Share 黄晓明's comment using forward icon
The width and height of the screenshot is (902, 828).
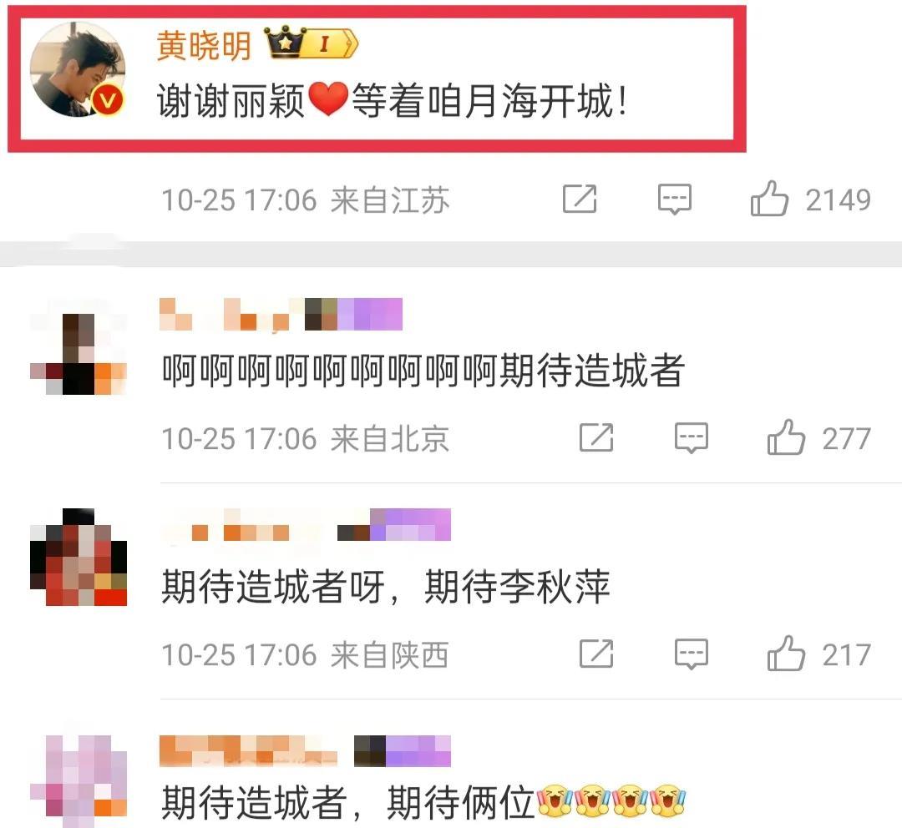pyautogui.click(x=580, y=199)
